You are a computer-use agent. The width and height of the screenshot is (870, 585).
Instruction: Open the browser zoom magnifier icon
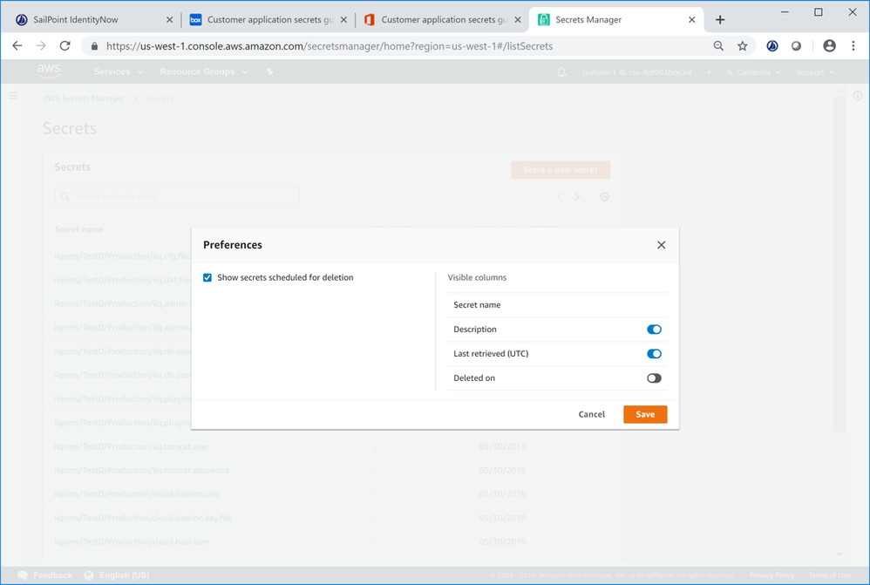[x=718, y=46]
